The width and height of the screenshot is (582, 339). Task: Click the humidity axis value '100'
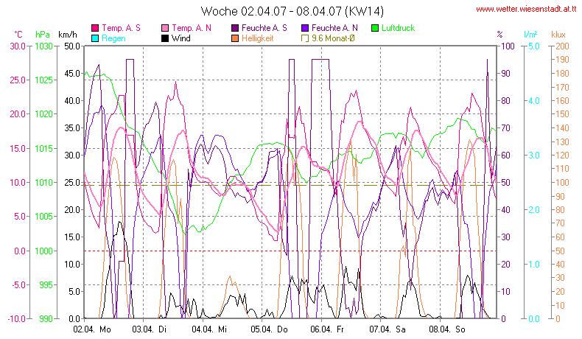[x=508, y=46]
